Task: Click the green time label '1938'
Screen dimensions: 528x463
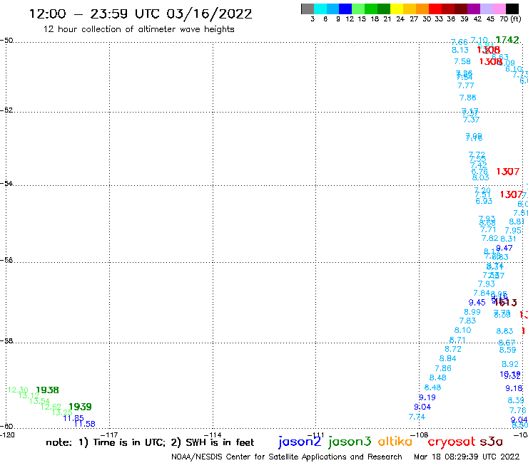Action: pos(48,390)
